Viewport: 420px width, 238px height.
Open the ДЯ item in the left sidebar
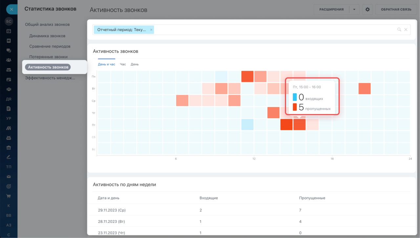coord(9,99)
